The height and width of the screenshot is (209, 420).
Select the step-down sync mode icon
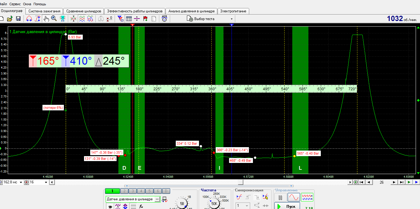(x=257, y=197)
